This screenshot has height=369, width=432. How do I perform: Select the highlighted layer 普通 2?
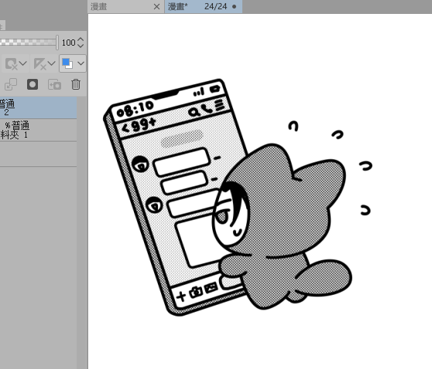click(38, 108)
